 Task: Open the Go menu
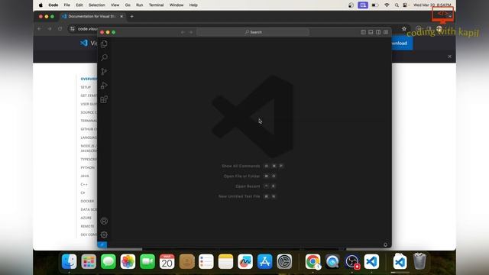(x=128, y=5)
